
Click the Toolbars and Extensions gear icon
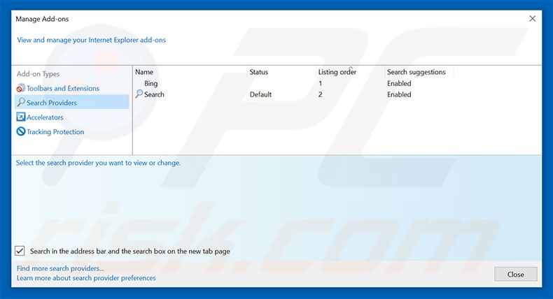point(21,88)
